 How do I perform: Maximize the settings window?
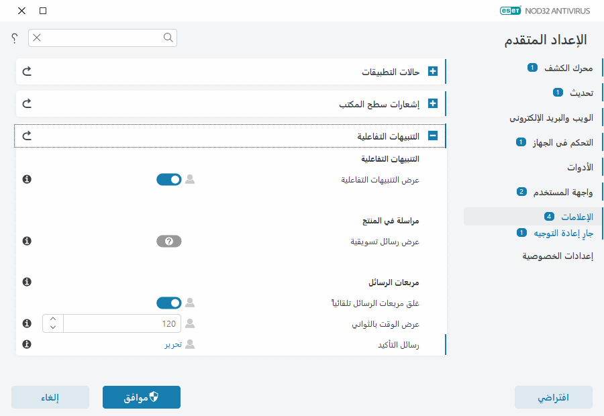click(x=43, y=11)
